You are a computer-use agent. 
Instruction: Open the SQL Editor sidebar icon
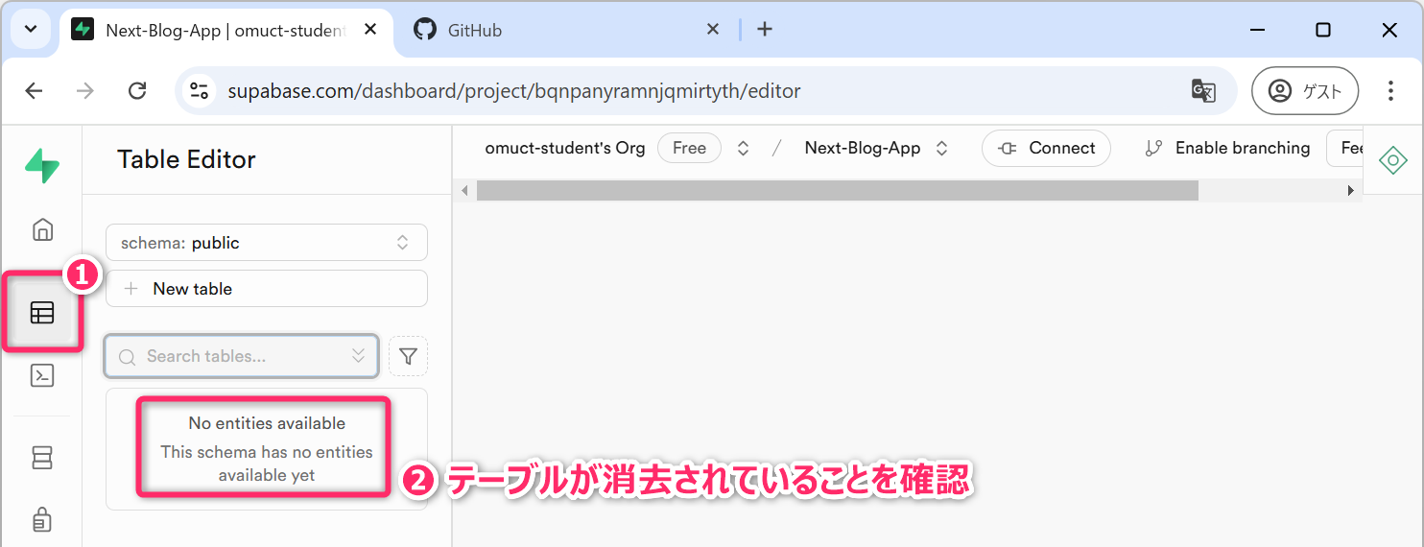pos(42,375)
